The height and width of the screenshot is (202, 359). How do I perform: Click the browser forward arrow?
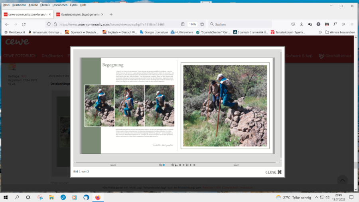click(x=15, y=24)
